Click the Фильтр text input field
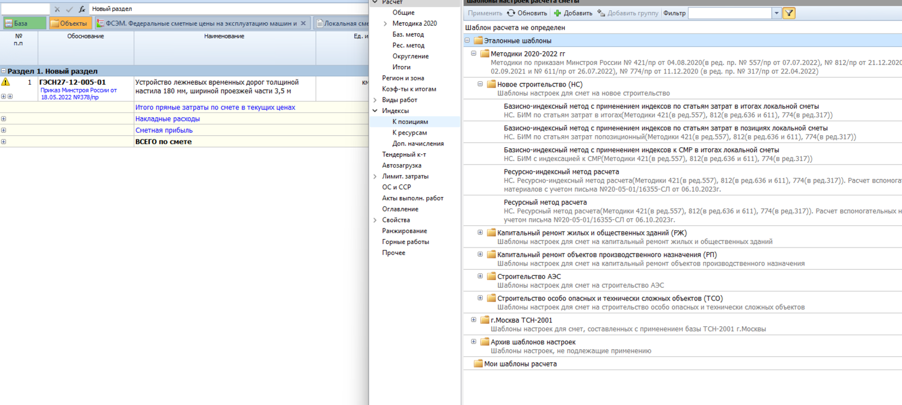 tap(729, 13)
